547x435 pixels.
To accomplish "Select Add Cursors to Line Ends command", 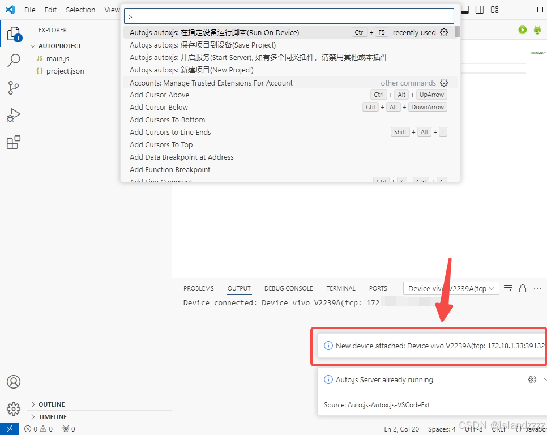I will (289, 132).
